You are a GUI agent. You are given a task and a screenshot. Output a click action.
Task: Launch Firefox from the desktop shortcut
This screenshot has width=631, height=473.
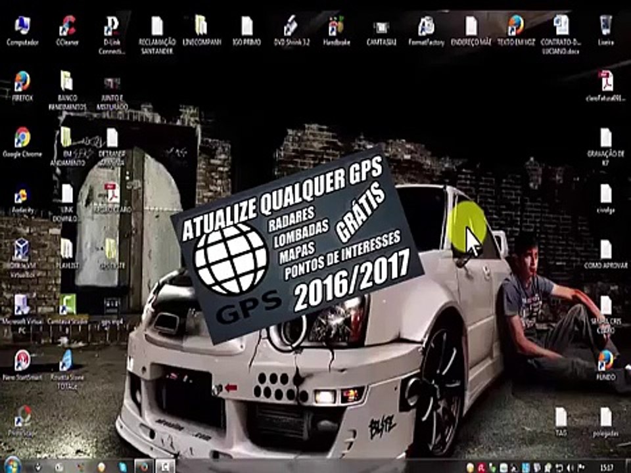tap(22, 82)
